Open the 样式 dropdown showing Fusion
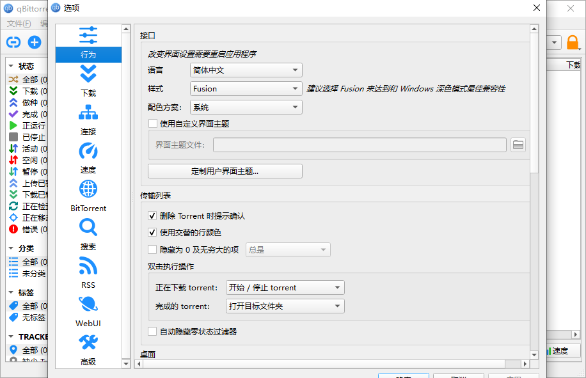Screen dimensions: 586x378 (x=246, y=88)
